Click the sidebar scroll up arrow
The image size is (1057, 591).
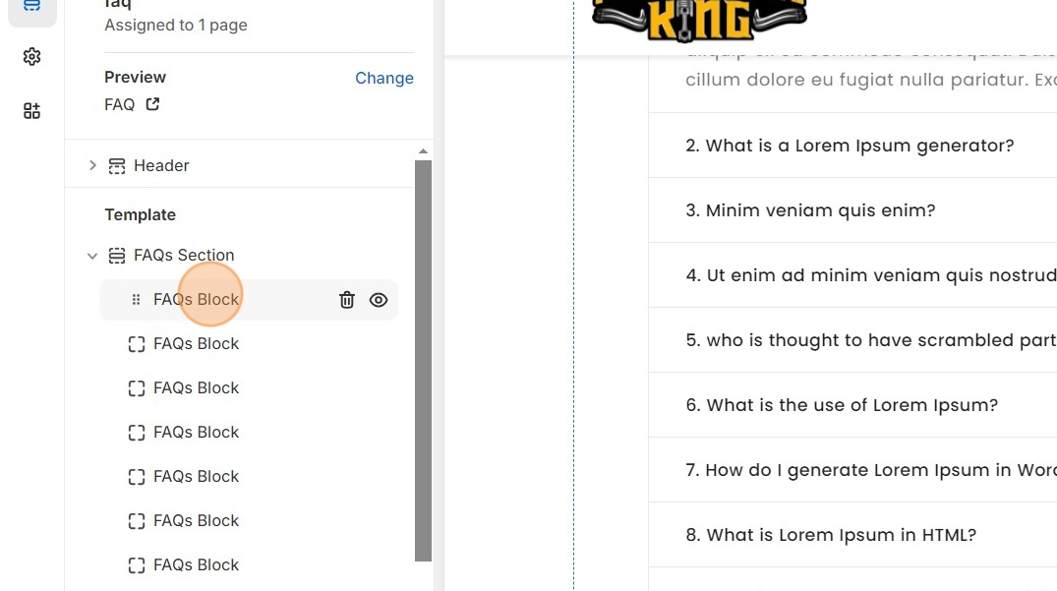click(424, 151)
